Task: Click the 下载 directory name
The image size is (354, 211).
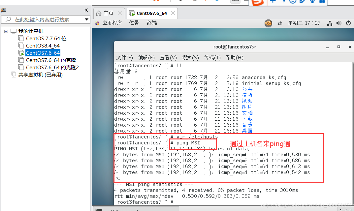Action: tap(247, 119)
